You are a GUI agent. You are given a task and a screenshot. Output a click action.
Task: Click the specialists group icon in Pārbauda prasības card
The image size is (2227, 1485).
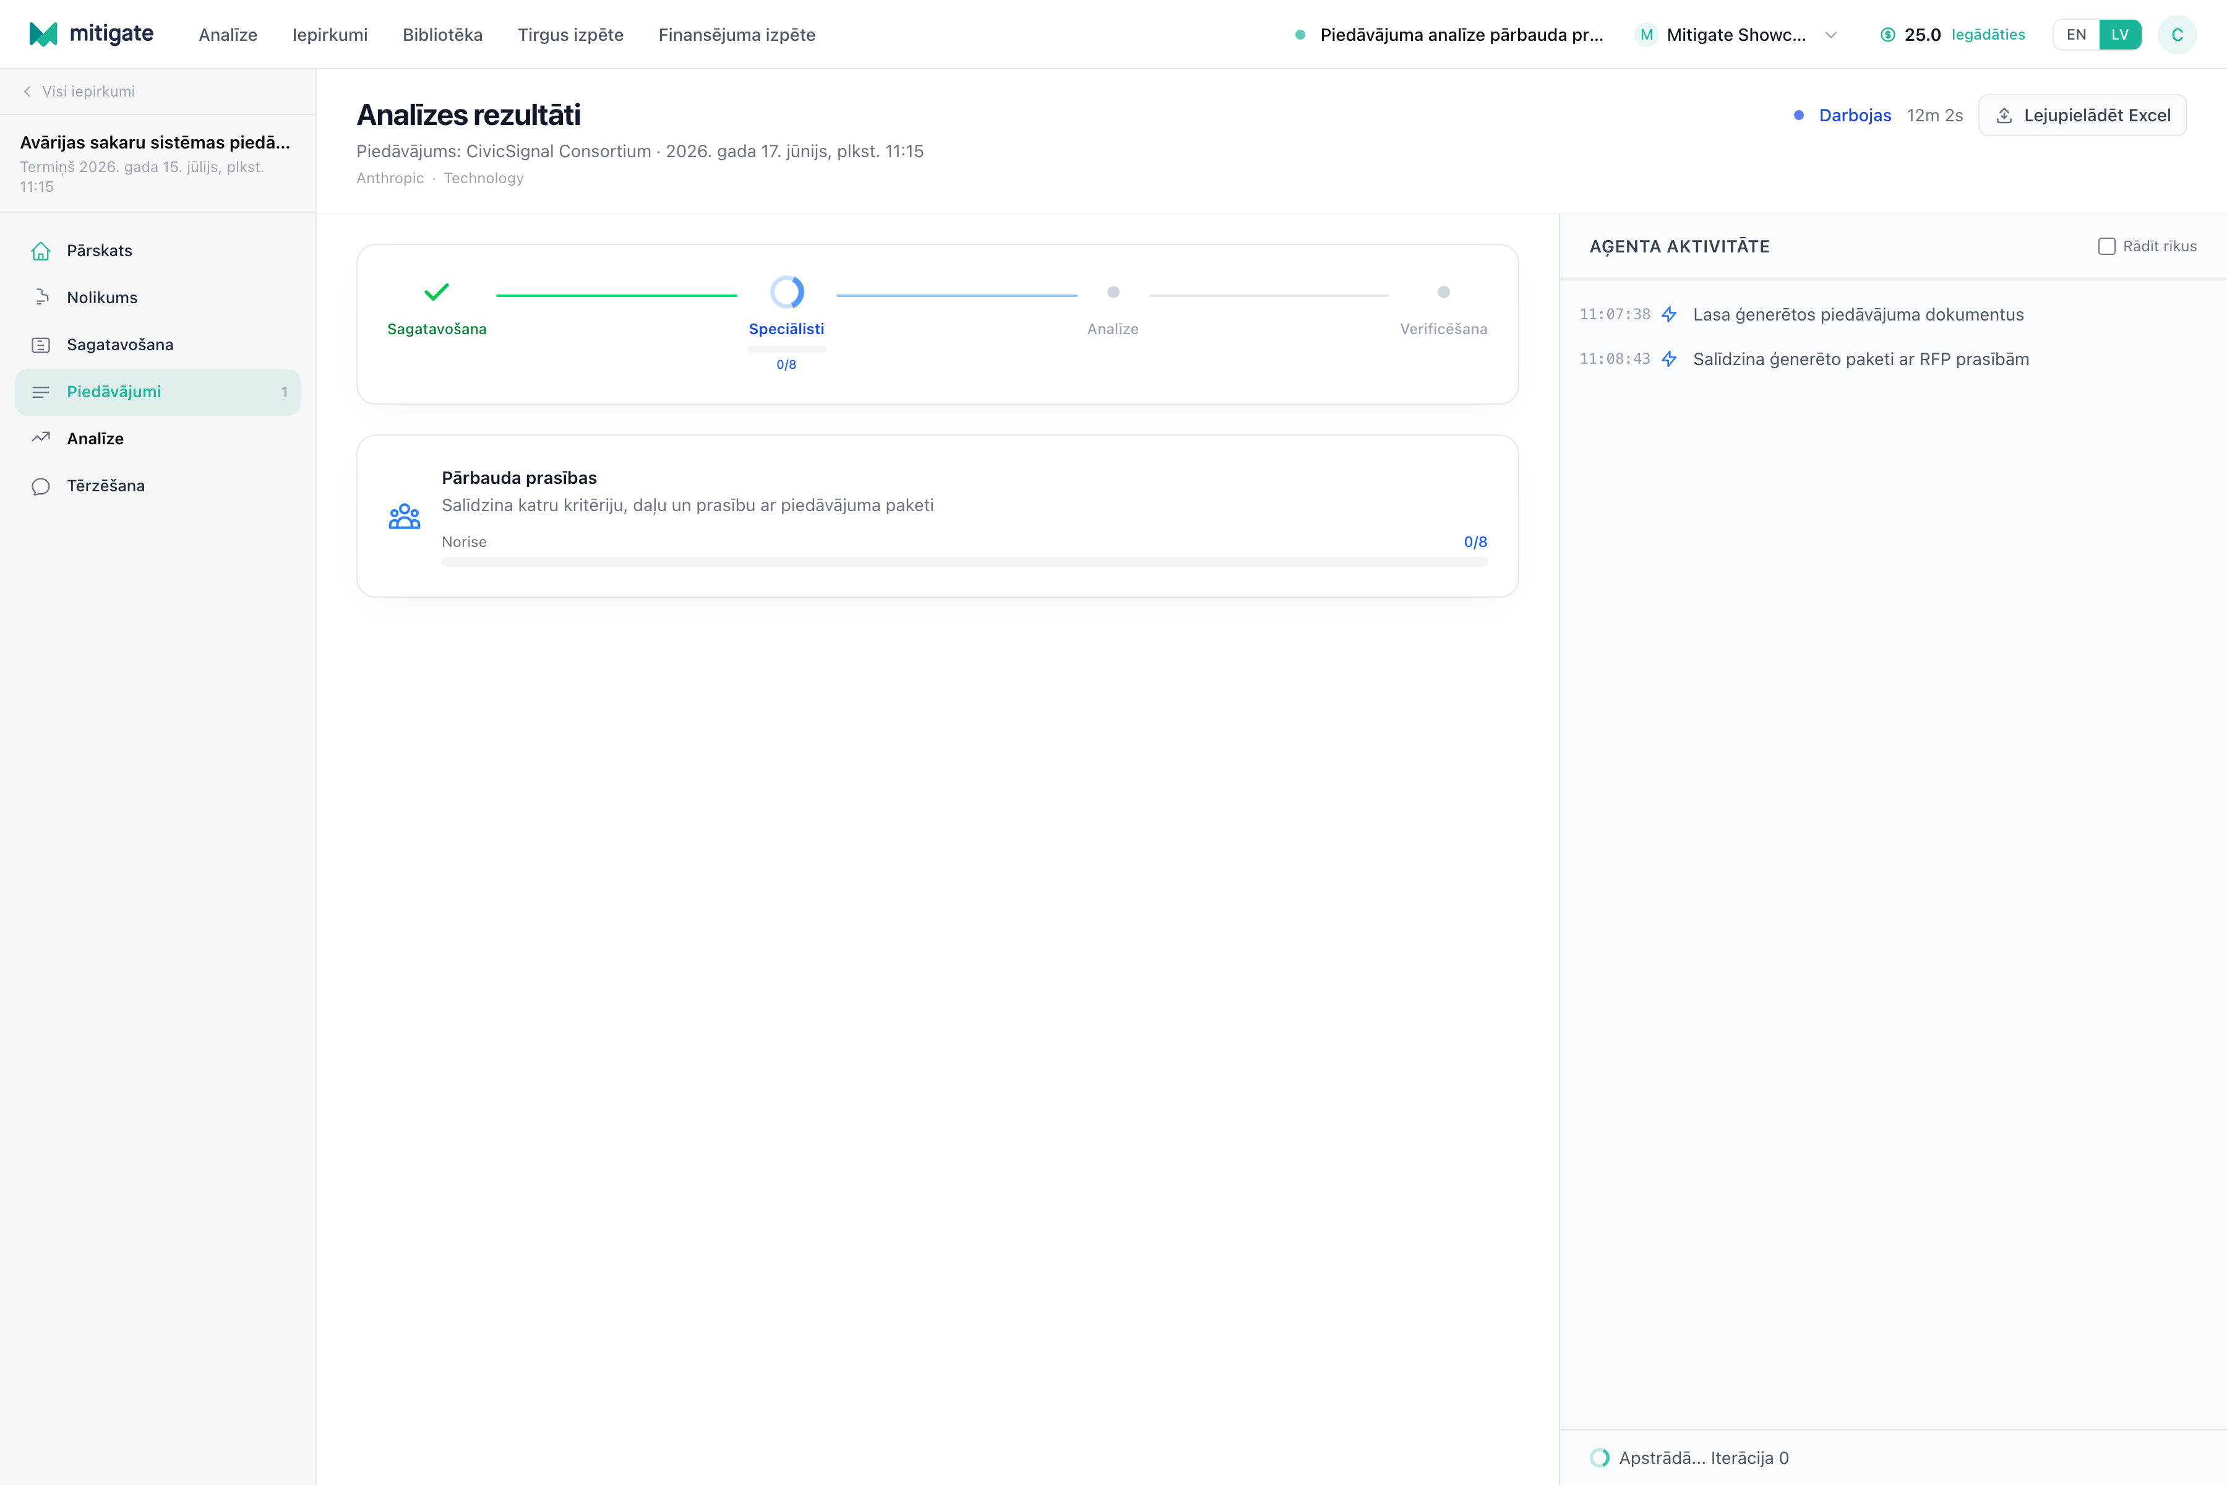[405, 516]
